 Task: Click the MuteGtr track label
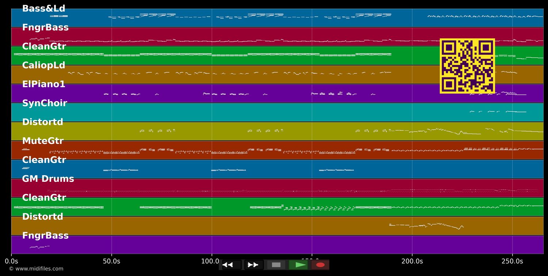coord(43,141)
